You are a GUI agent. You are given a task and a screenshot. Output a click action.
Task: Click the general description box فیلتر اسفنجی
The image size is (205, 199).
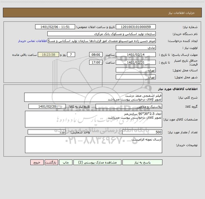click(93, 97)
